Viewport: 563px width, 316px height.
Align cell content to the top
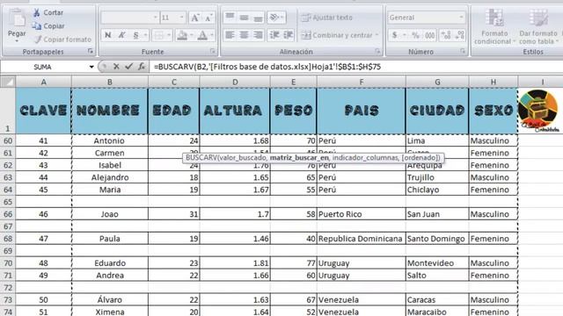pyautogui.click(x=230, y=18)
